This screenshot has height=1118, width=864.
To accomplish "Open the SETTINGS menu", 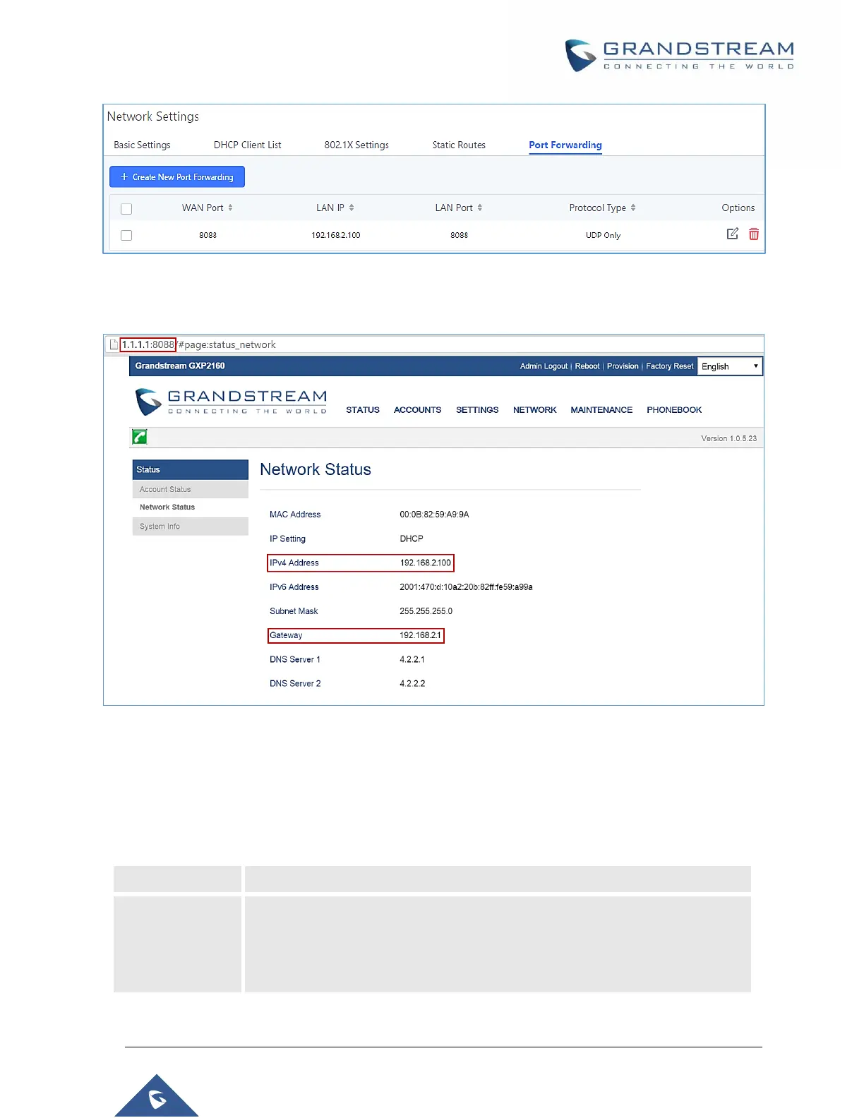I will (477, 410).
